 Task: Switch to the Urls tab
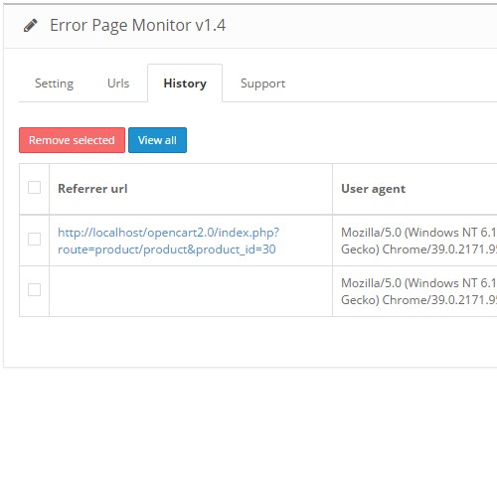point(118,83)
